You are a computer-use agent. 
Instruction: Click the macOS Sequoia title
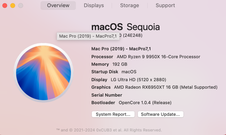[x=125, y=27]
